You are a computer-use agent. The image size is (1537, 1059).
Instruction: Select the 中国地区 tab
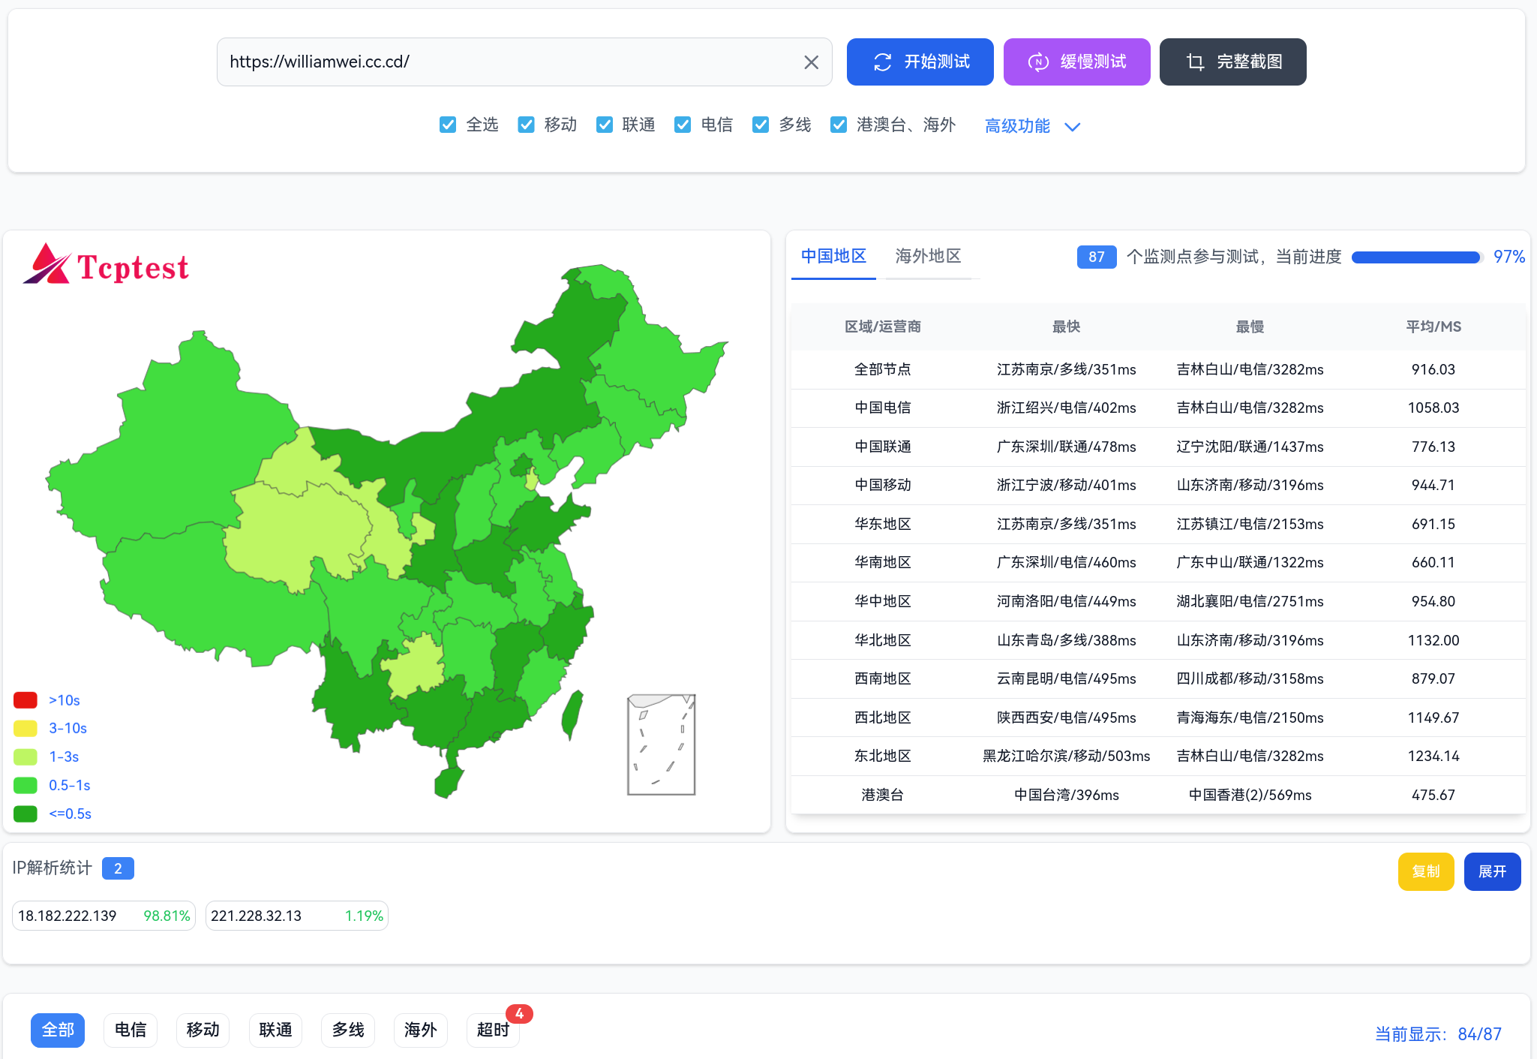pos(833,256)
